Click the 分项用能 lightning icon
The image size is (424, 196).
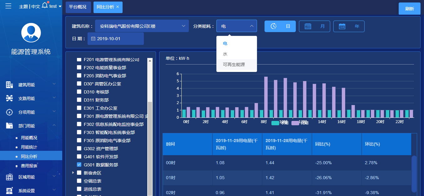click(9, 112)
